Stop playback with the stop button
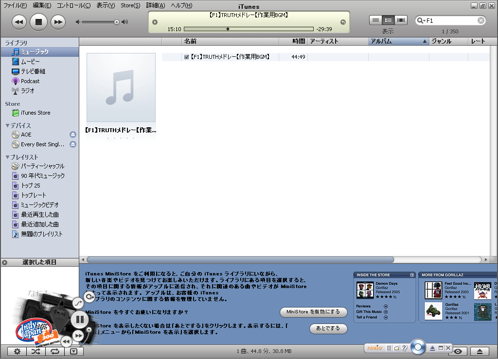 pos(38,22)
